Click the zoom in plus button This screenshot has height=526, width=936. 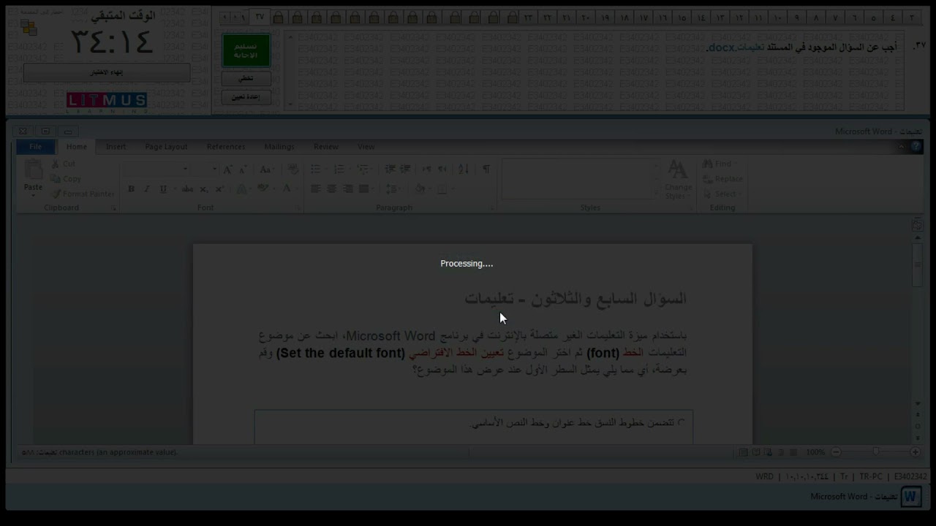[x=915, y=452]
